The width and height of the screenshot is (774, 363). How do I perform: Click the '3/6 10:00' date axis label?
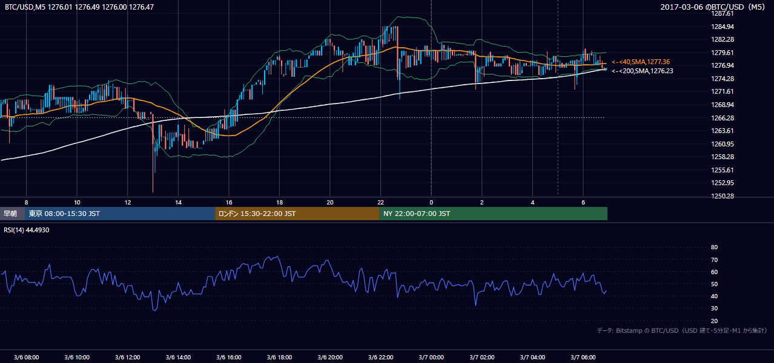click(x=77, y=357)
